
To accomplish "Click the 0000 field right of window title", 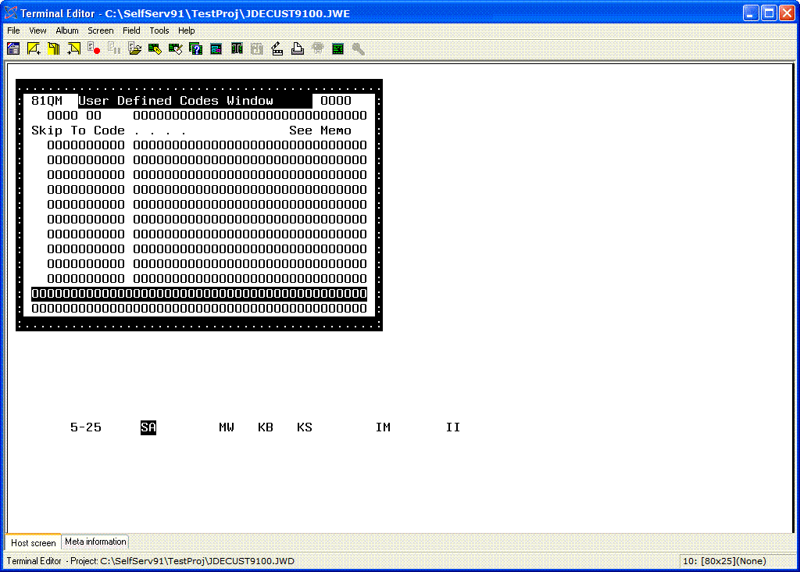I will click(336, 101).
